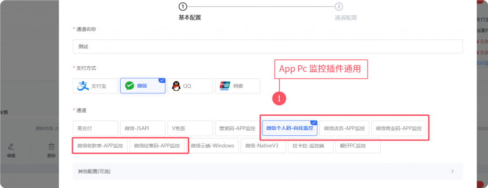Screen dimensions: 488x188
Task: Choose the 易支付 channel
Action: [95, 128]
